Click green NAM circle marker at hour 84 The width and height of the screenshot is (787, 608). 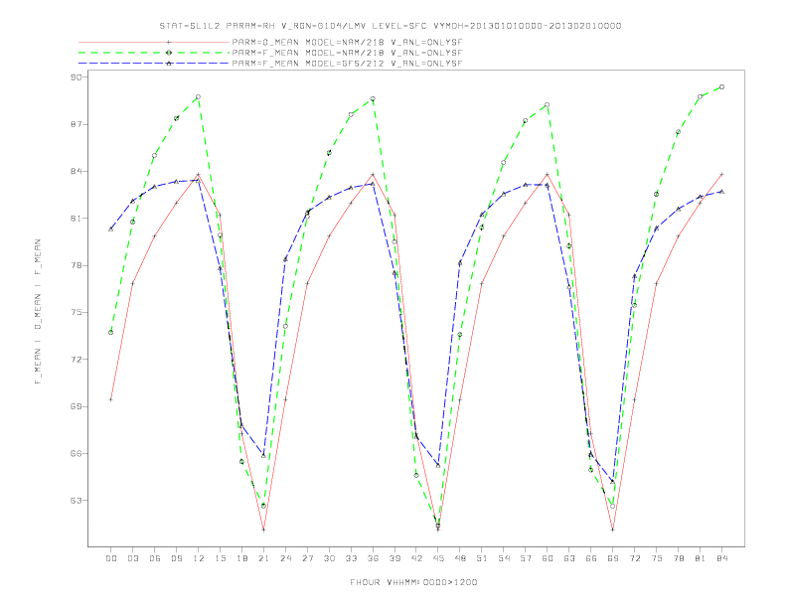[x=721, y=86]
